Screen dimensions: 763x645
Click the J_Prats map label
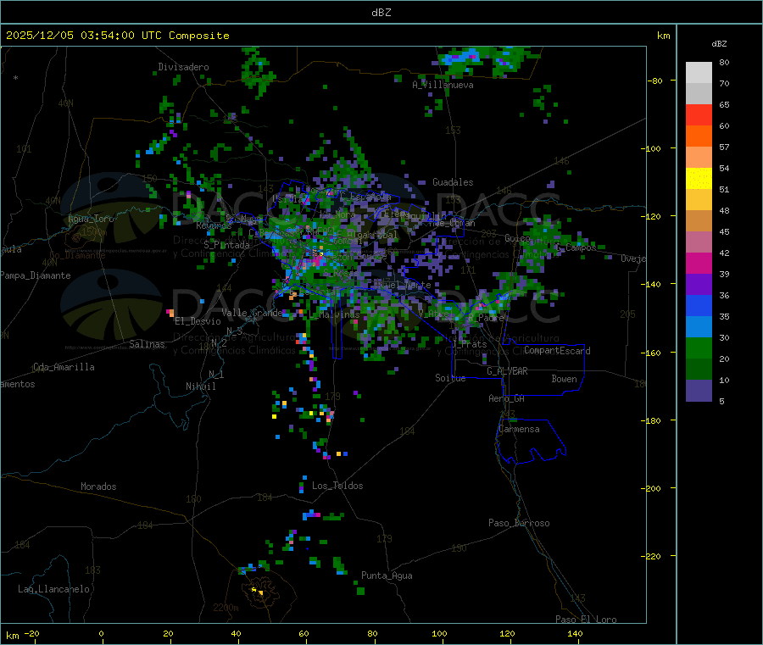(468, 344)
